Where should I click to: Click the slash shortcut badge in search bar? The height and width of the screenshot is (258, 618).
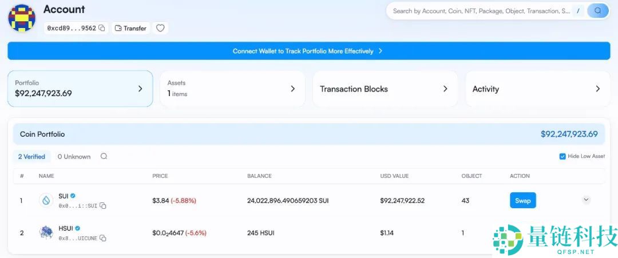pos(578,11)
